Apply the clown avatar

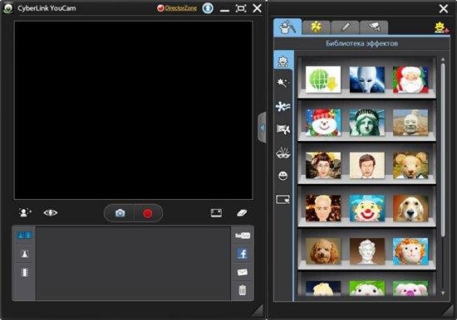point(367,208)
